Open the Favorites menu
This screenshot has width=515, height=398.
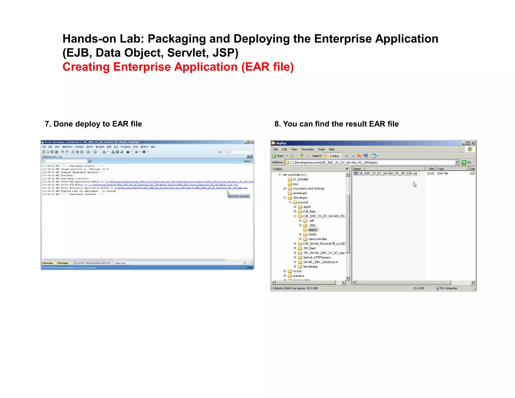coord(307,149)
